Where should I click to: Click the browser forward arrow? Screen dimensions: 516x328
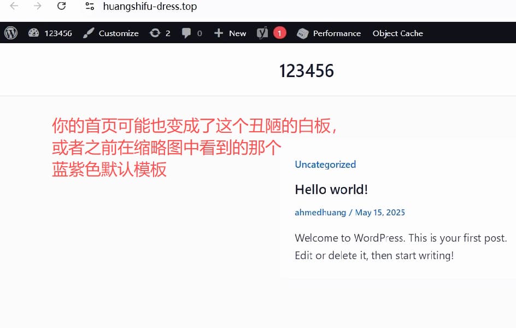point(38,6)
